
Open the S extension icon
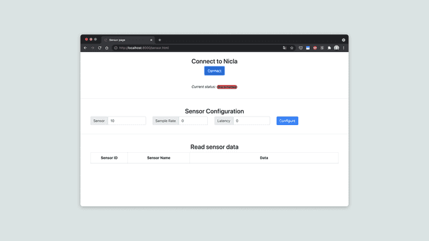(x=322, y=48)
